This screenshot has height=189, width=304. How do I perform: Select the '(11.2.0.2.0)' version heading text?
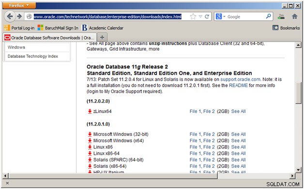pyautogui.click(x=98, y=101)
